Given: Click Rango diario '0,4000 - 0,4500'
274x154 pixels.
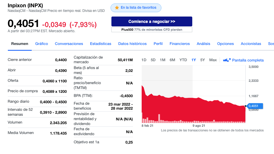Looking at the screenshot, I should click(53, 102).
